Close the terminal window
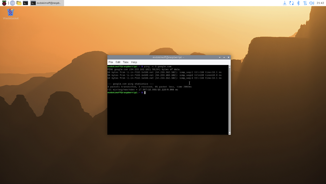The width and height of the screenshot is (326, 184). 228,57
